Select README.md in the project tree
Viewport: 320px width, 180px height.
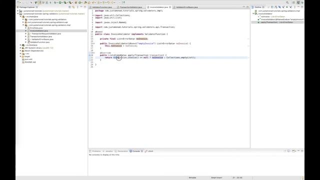point(30,62)
